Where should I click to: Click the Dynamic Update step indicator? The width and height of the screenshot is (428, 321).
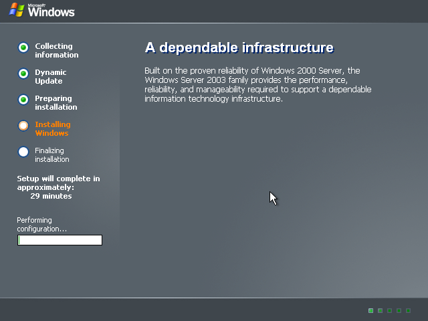coord(23,74)
